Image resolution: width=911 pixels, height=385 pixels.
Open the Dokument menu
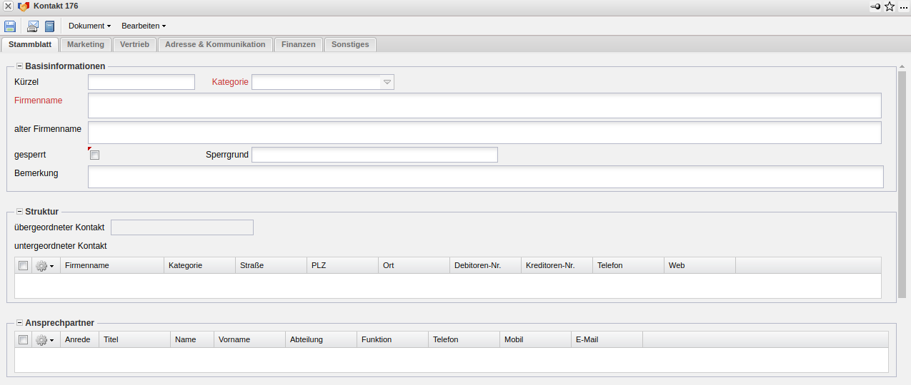(89, 26)
